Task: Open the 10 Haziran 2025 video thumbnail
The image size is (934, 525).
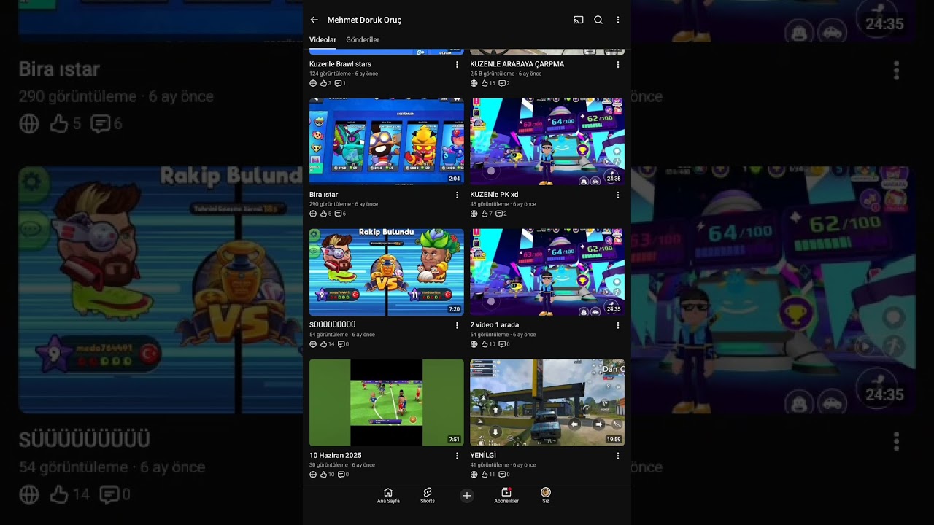Action: click(x=387, y=402)
